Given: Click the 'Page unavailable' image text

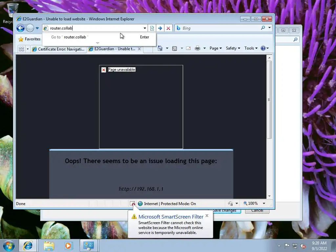Looking at the screenshot, I should (121, 70).
